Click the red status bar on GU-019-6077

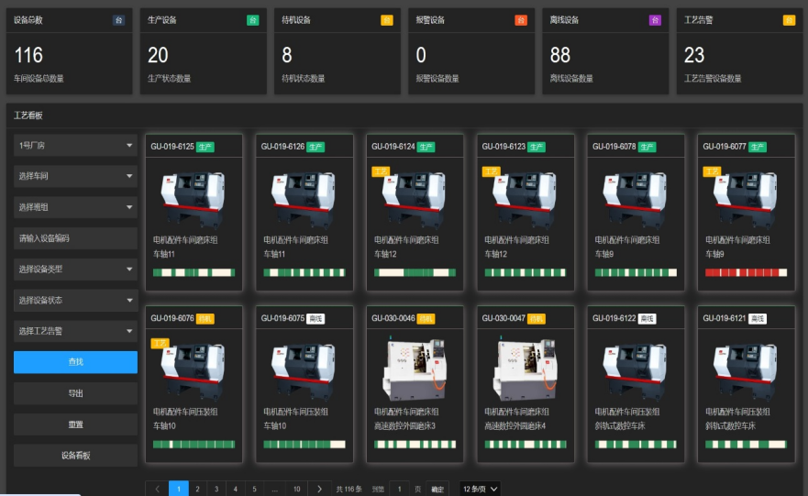pos(746,272)
